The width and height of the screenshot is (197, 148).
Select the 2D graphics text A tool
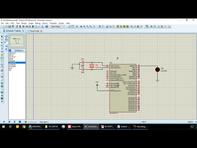(2, 96)
